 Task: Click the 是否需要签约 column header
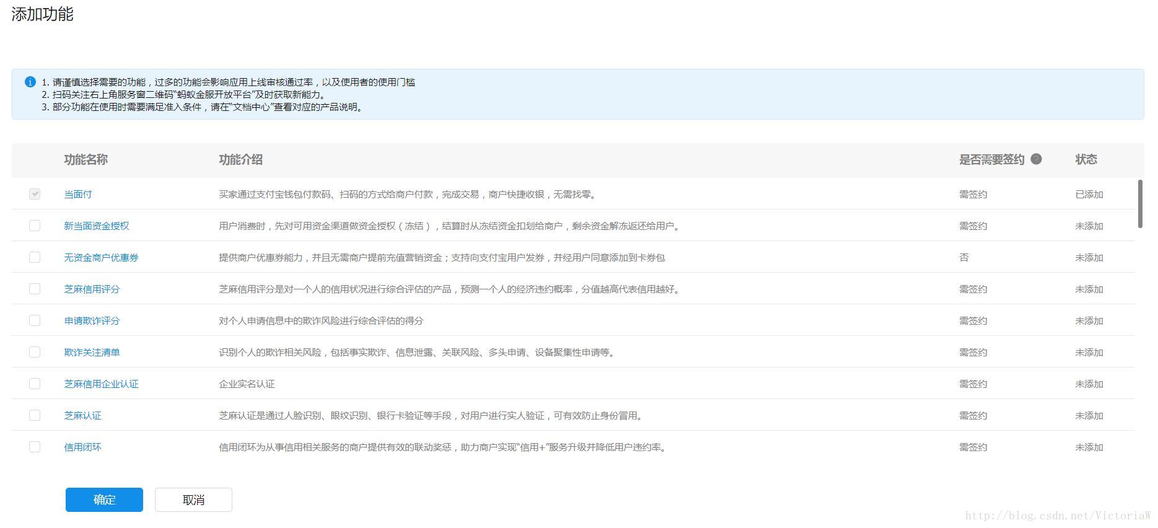coord(991,159)
